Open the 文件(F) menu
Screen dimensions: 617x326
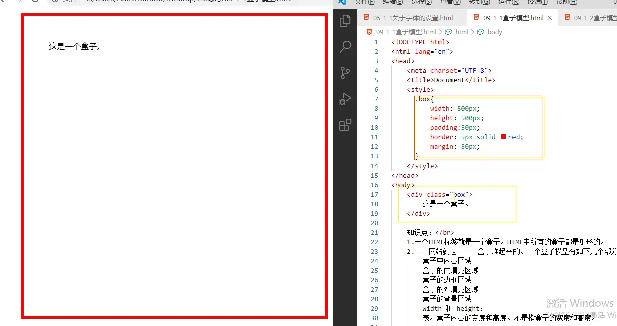[x=365, y=2]
